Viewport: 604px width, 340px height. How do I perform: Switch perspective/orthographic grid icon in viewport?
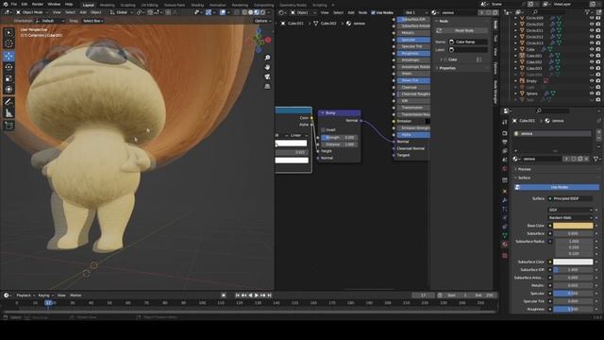click(267, 86)
